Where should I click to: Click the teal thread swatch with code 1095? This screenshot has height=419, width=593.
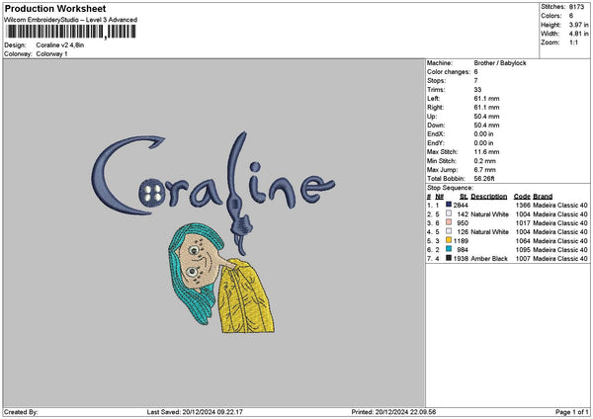[x=449, y=249]
